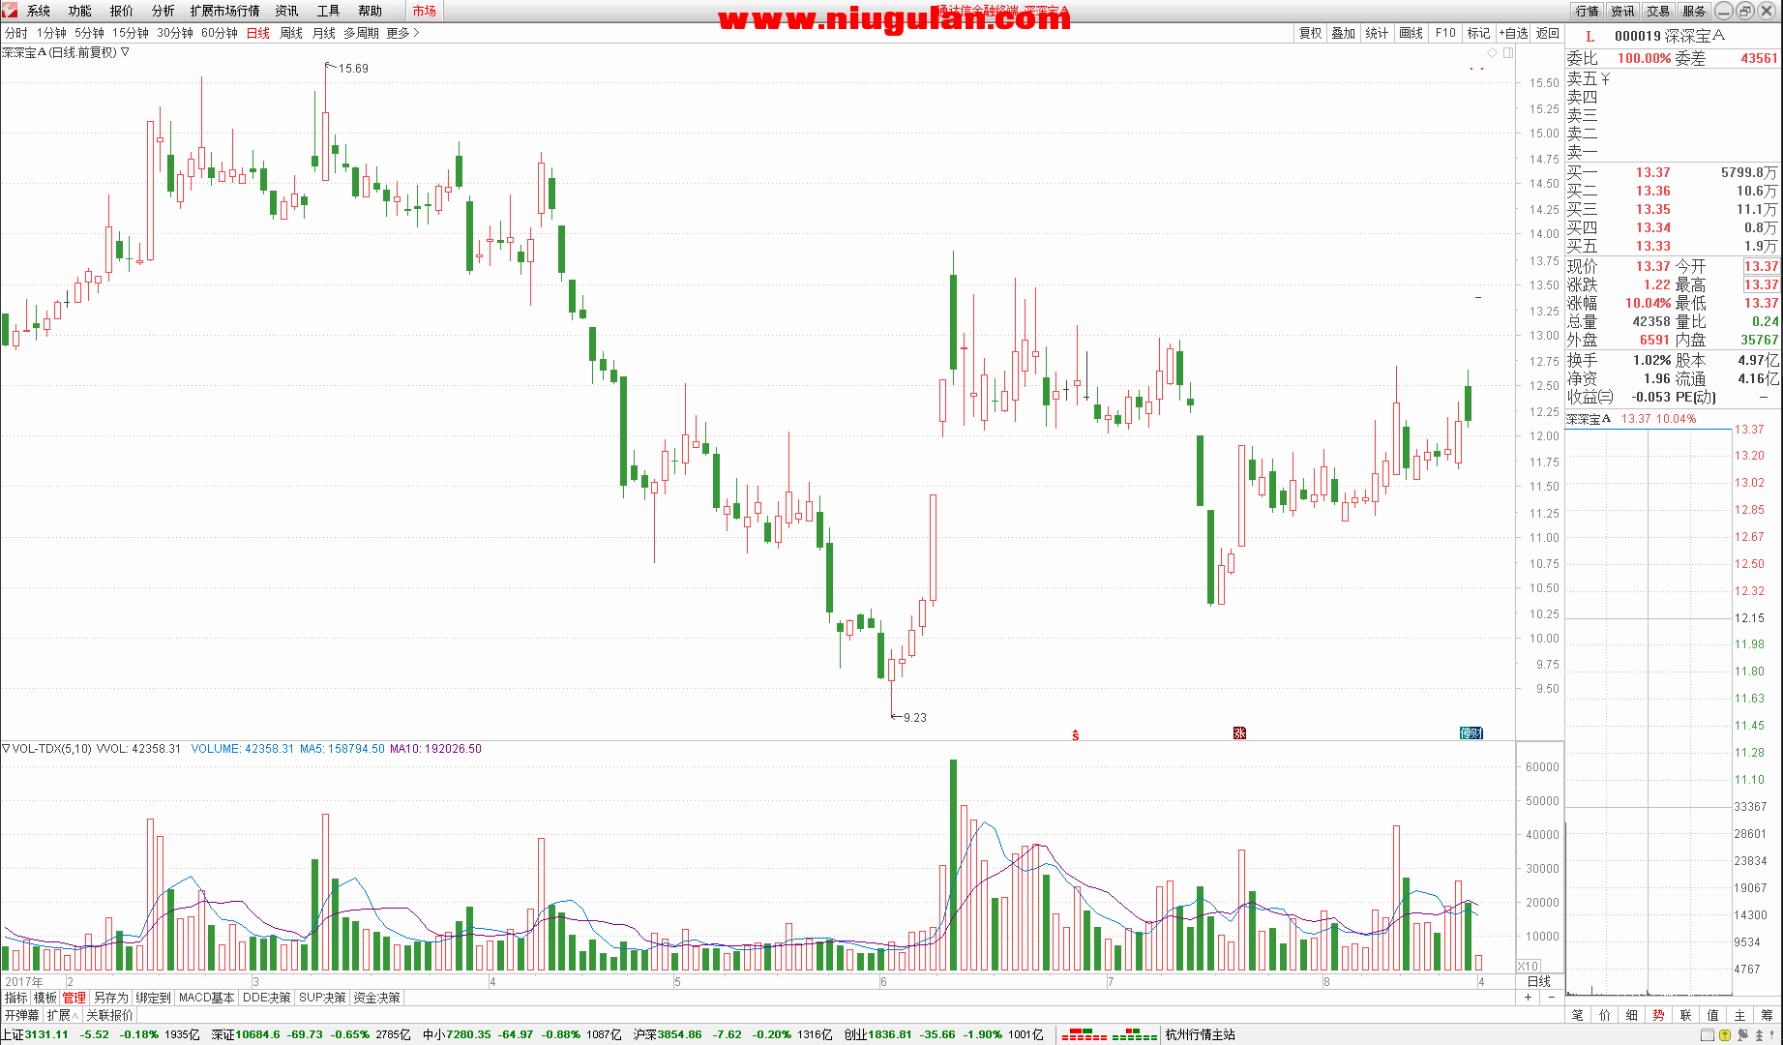Select the 日线 daily period

(258, 33)
